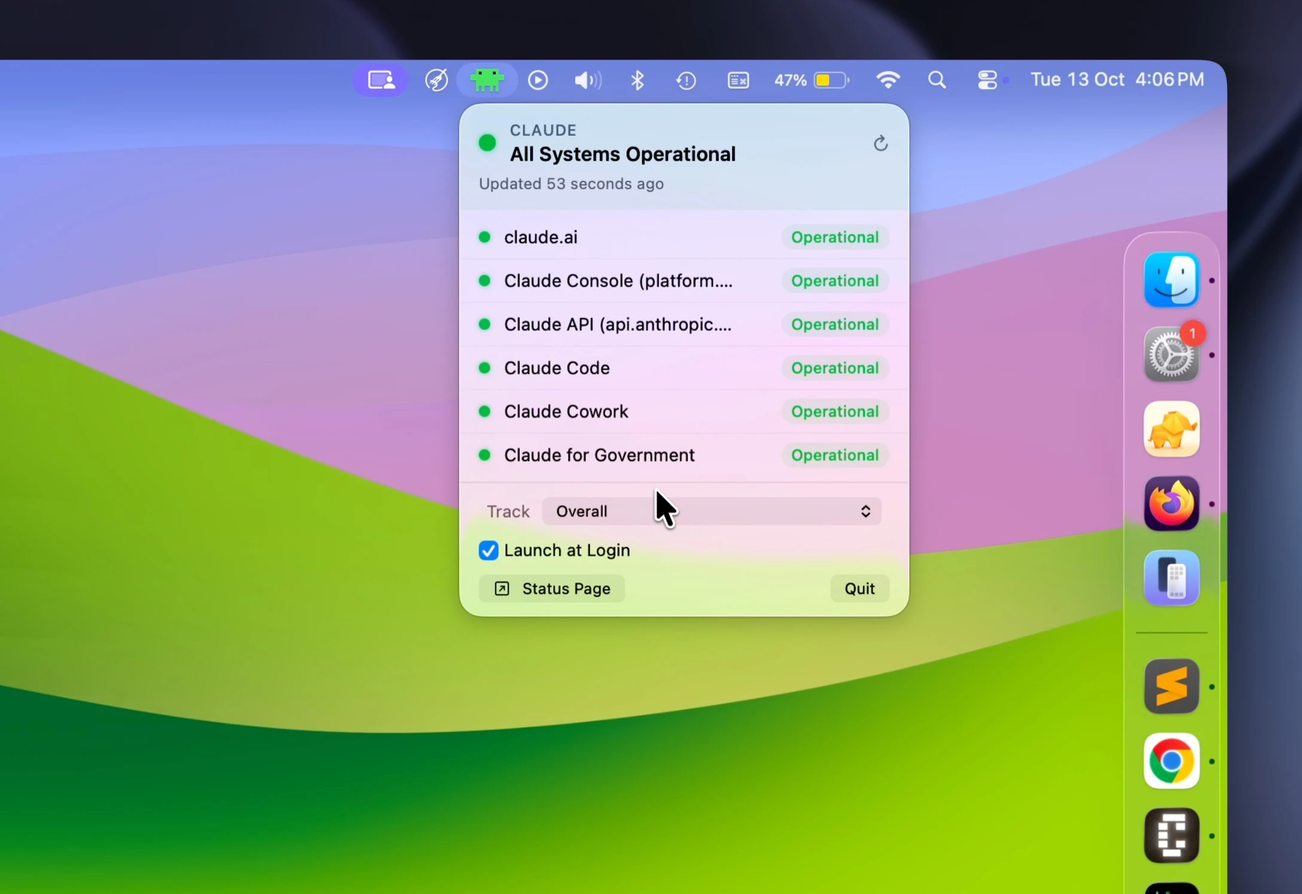Screen dimensions: 1302x894
Task: Click the Bluetooth menu bar icon
Action: point(638,80)
